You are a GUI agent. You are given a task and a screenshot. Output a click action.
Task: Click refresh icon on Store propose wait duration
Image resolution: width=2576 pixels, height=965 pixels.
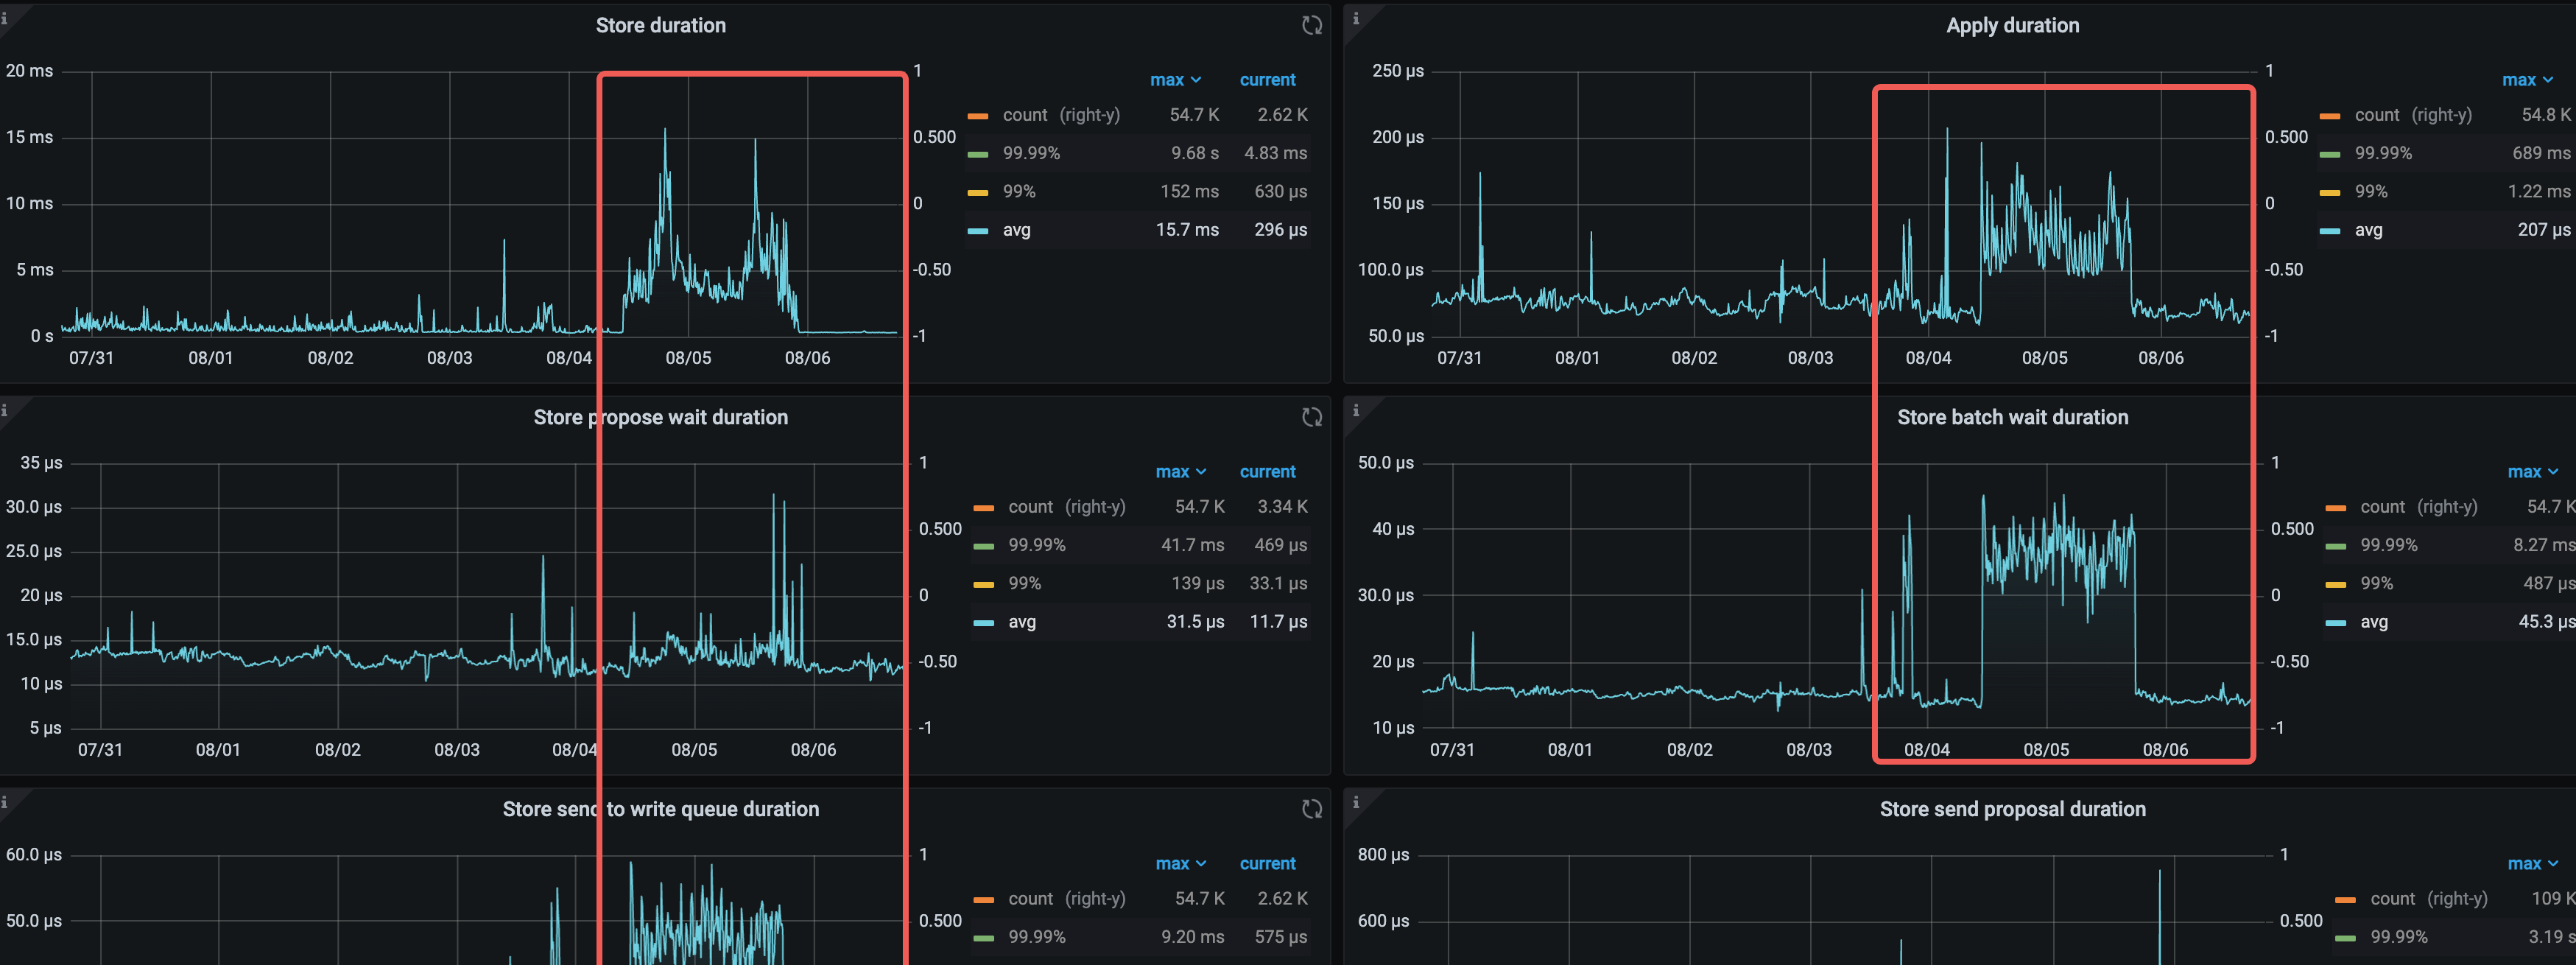[x=1312, y=417]
